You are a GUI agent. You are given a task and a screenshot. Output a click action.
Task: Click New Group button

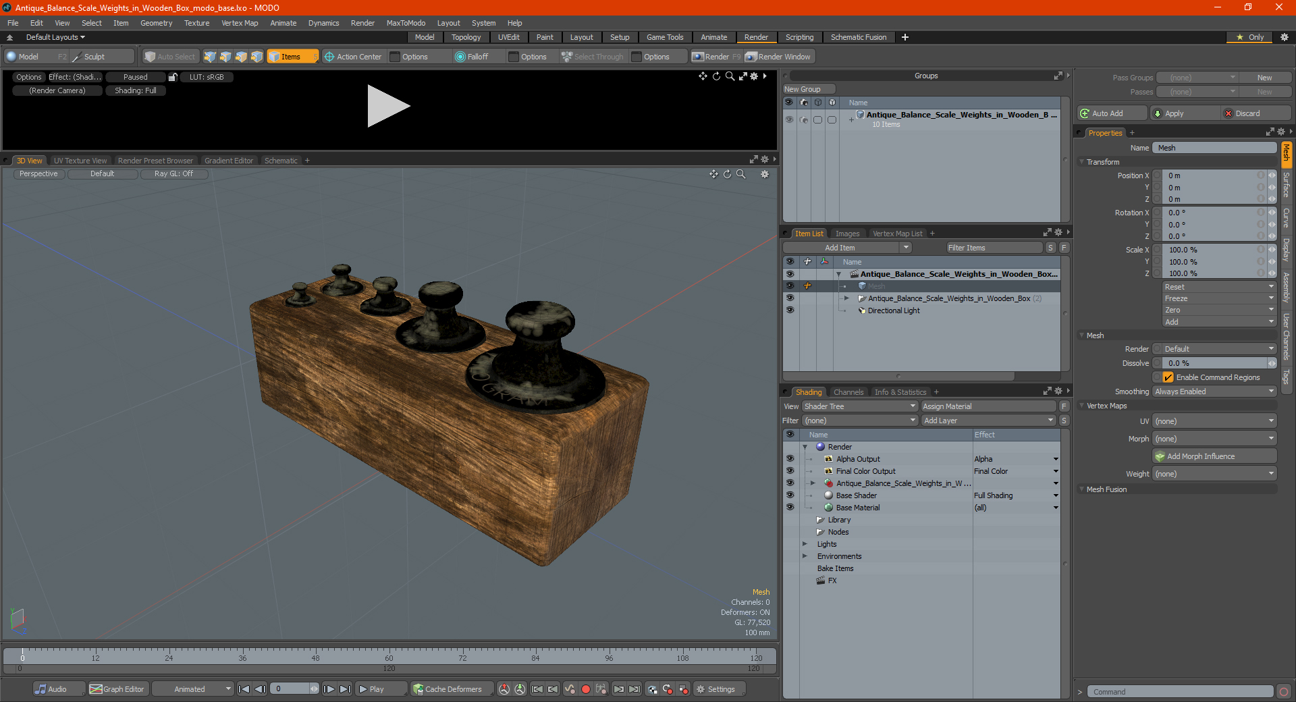809,89
